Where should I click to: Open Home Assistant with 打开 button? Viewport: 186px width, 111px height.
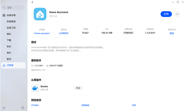(166, 14)
